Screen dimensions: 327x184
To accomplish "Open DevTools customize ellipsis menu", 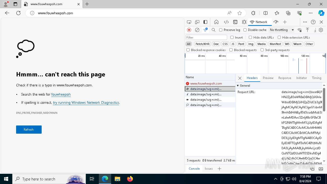I will click(305, 22).
